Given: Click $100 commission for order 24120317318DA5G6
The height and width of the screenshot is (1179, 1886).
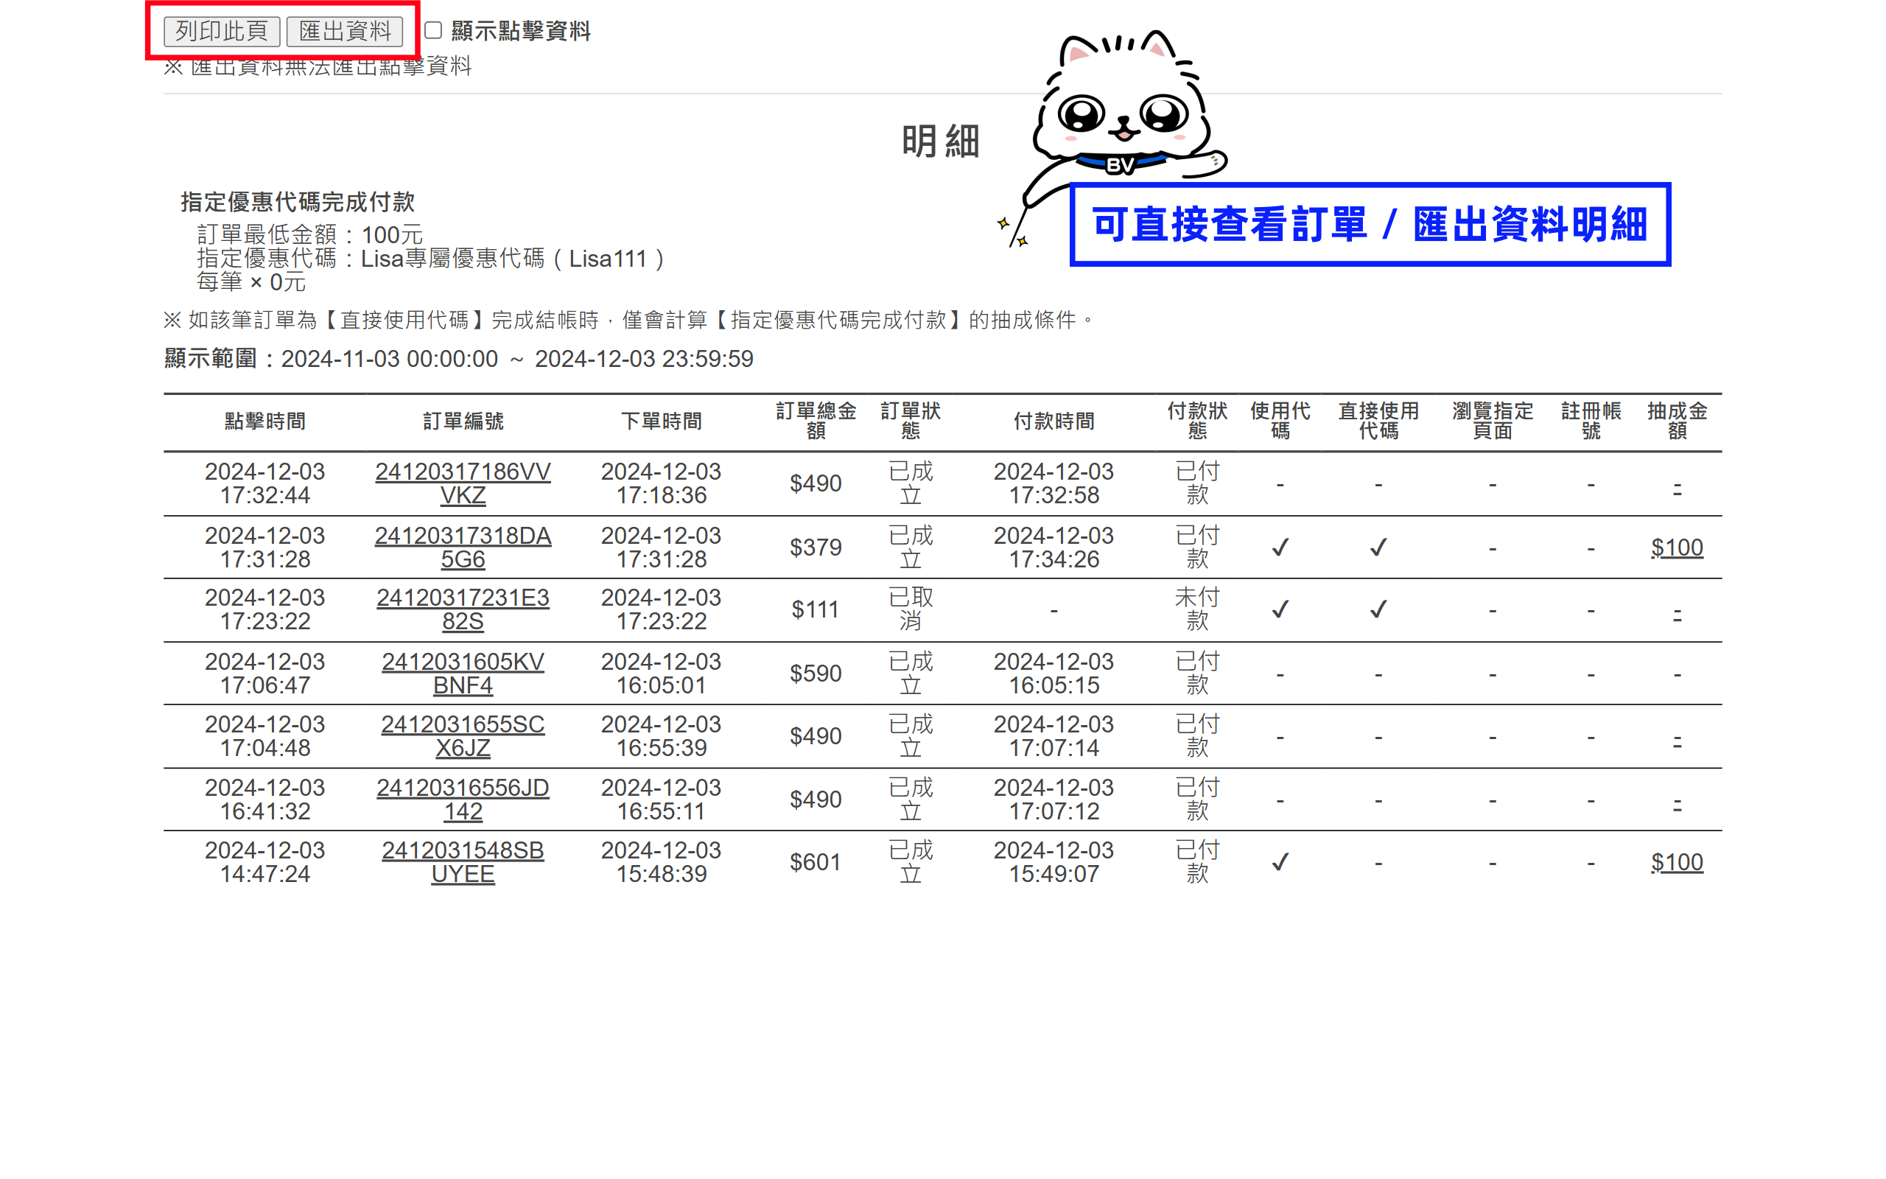Looking at the screenshot, I should (x=1676, y=547).
